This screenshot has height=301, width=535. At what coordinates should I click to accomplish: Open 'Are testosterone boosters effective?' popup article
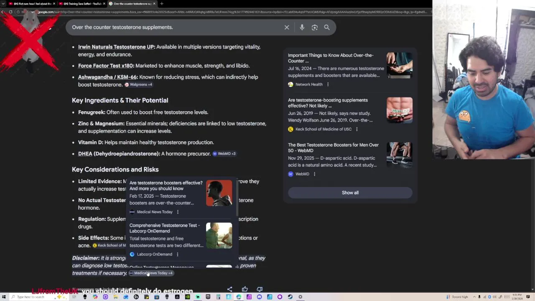tap(166, 186)
